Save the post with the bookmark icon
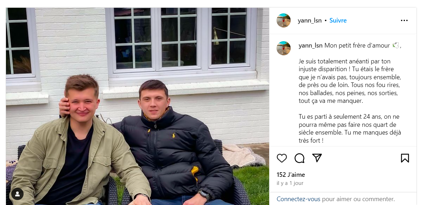The image size is (424, 205). [x=405, y=158]
